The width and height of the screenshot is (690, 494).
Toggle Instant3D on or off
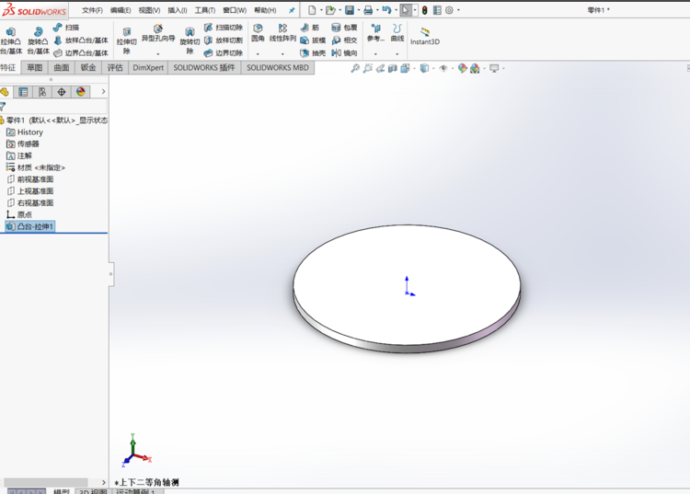click(425, 36)
